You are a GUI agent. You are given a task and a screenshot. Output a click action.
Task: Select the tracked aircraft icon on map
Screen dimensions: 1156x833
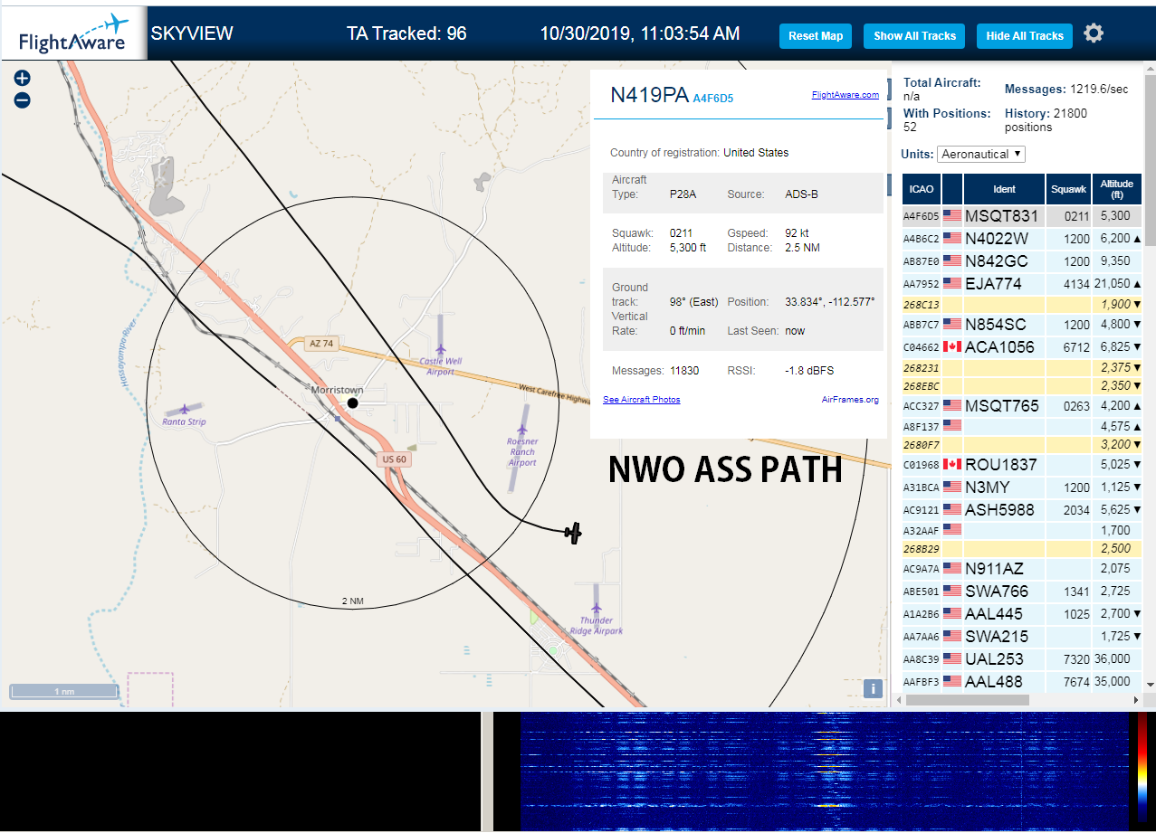572,533
